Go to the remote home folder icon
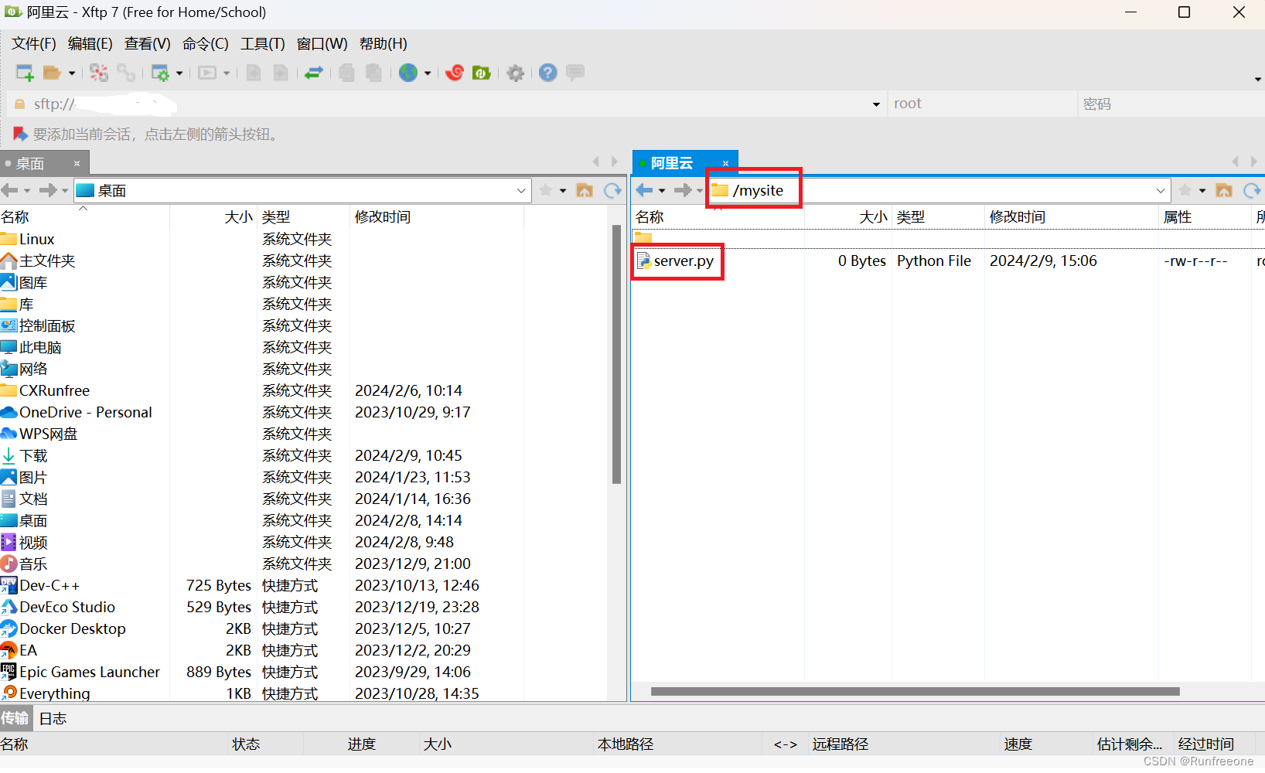The image size is (1265, 773). coord(1224,190)
